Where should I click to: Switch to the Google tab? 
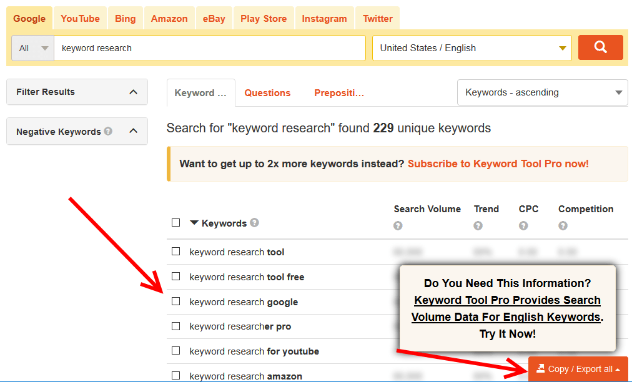[29, 19]
